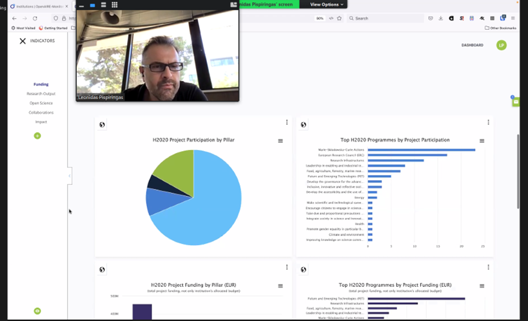528x321 pixels.
Task: Open the three-dot menu of Participation by Pillar card
Action: [x=287, y=122]
